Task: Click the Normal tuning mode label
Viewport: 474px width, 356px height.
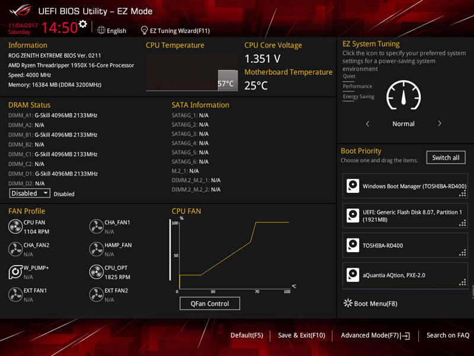Action: tap(403, 123)
